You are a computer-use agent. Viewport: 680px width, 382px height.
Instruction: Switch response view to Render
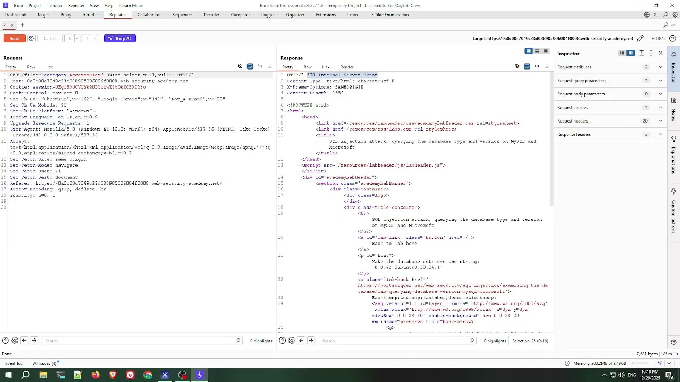tap(347, 67)
